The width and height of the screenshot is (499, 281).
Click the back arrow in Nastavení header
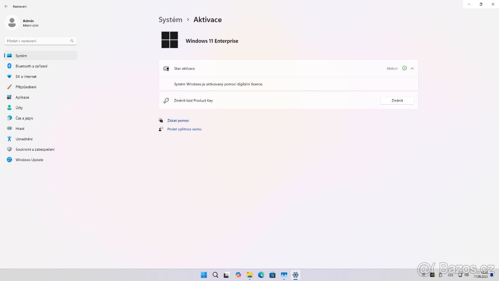(6, 6)
